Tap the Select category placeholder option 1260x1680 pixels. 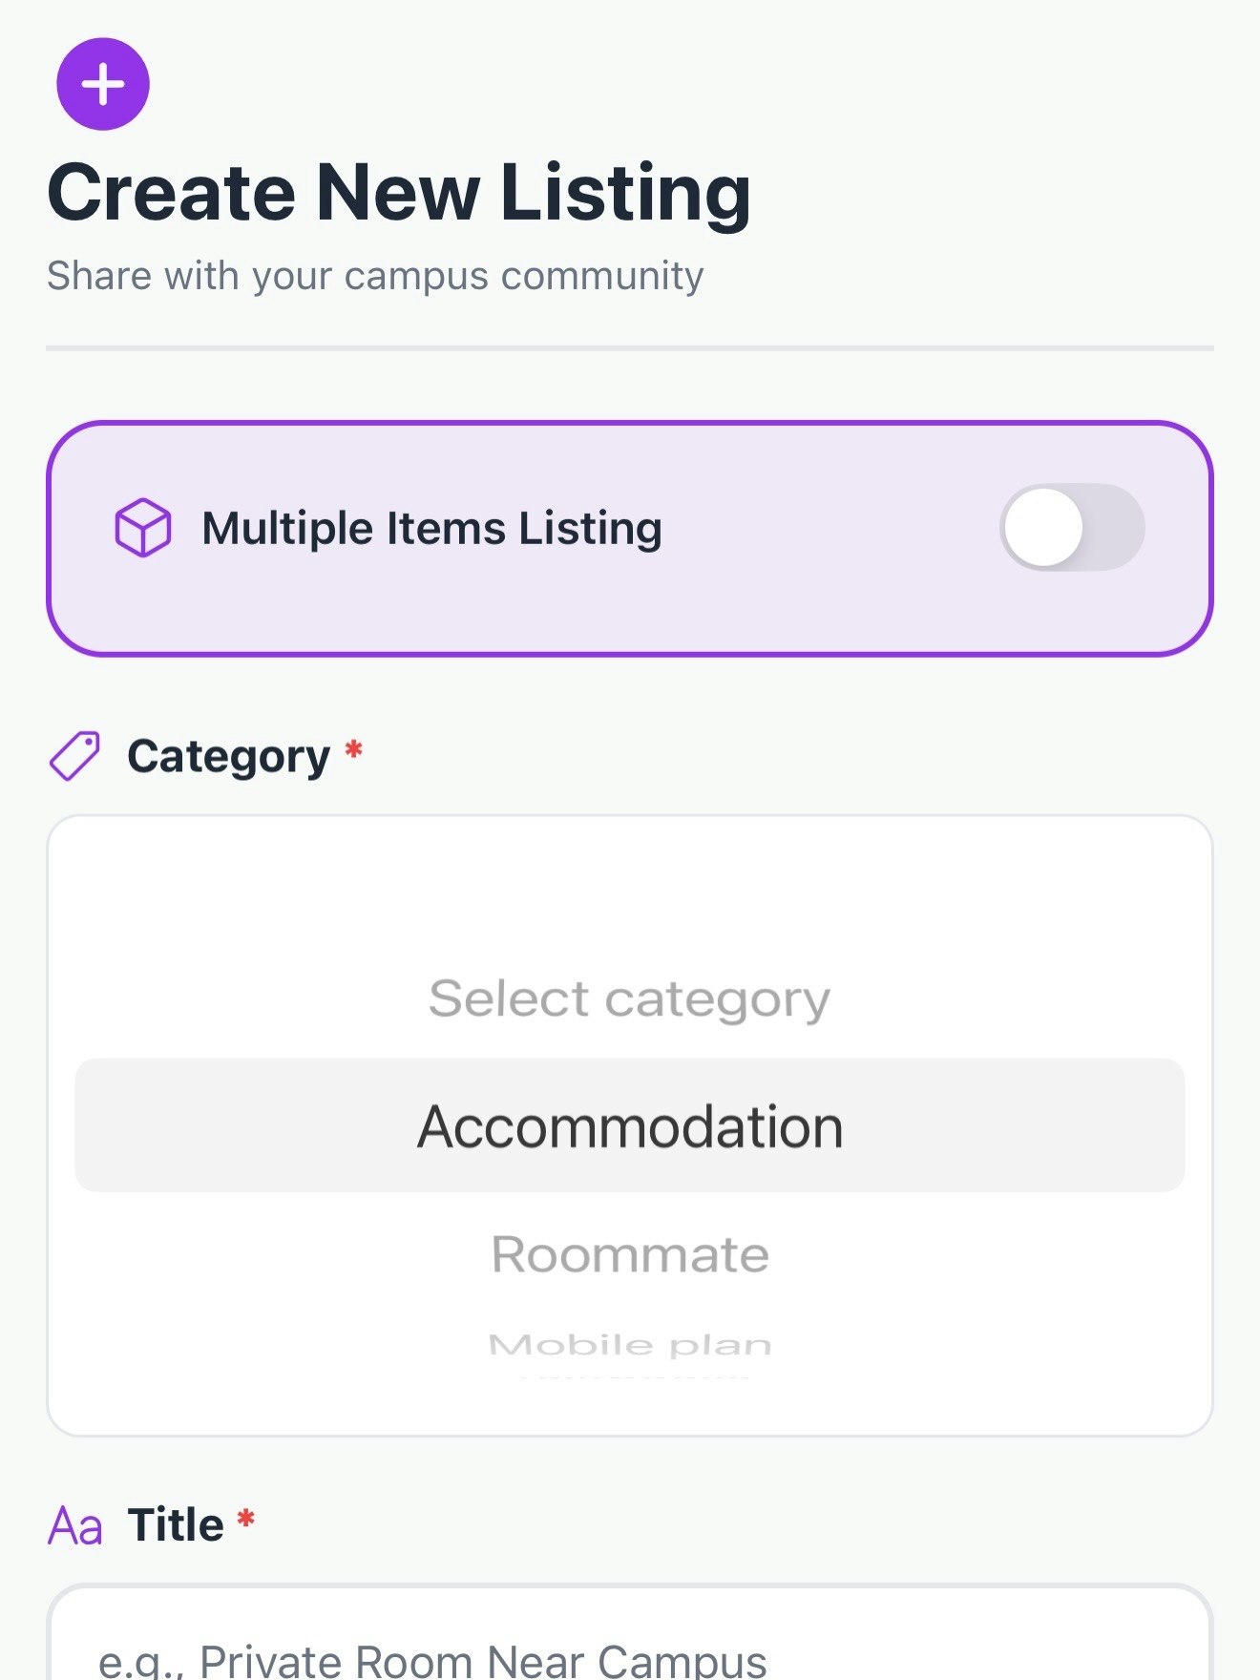(630, 997)
